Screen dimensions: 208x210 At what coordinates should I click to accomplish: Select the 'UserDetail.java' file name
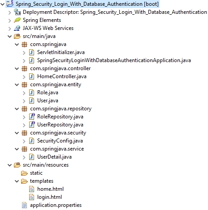coord(54,157)
